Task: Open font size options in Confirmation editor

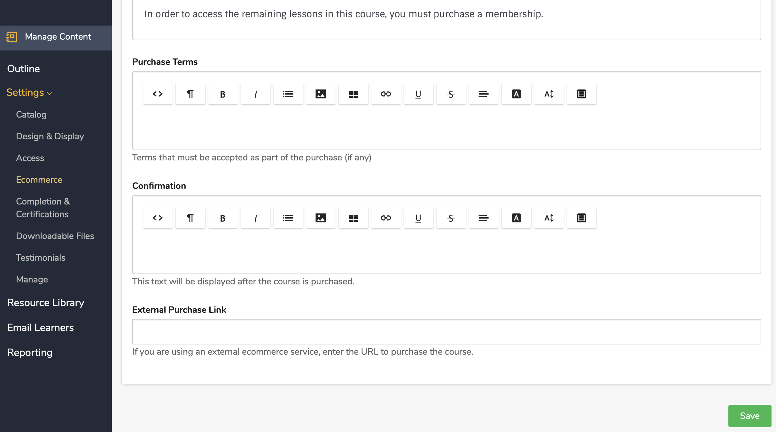Action: click(x=549, y=218)
